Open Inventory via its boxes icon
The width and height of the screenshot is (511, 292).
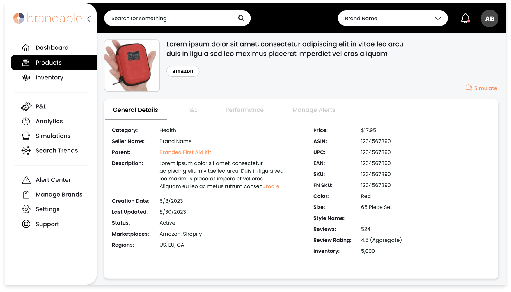coord(26,78)
